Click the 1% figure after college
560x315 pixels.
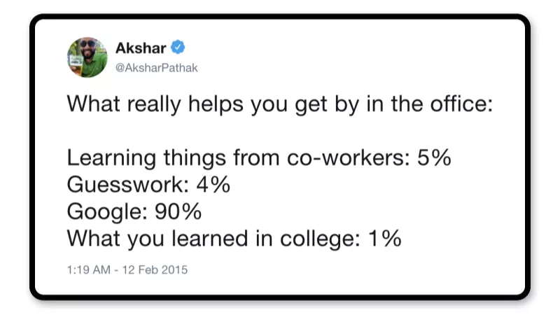click(385, 239)
